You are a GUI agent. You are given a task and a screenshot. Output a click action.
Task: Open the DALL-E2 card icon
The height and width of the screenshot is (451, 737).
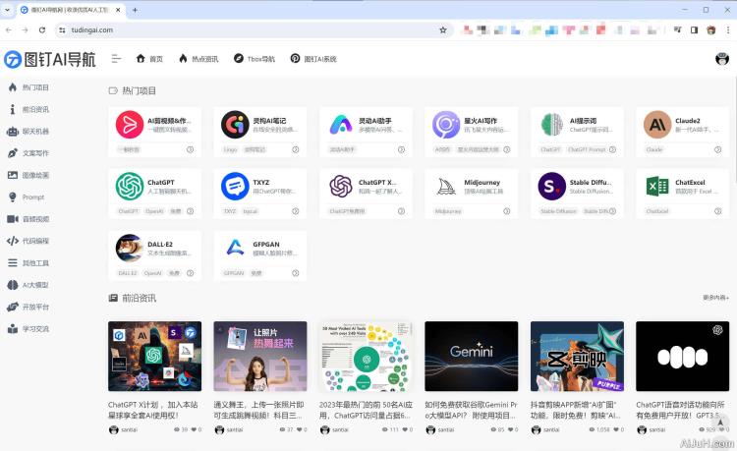tap(130, 248)
